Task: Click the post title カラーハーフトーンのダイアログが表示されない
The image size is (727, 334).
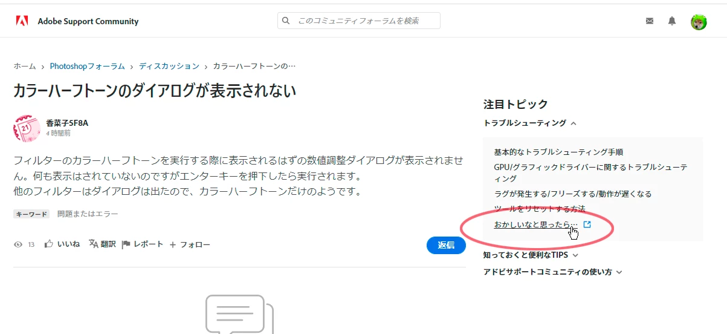Action: coord(155,91)
